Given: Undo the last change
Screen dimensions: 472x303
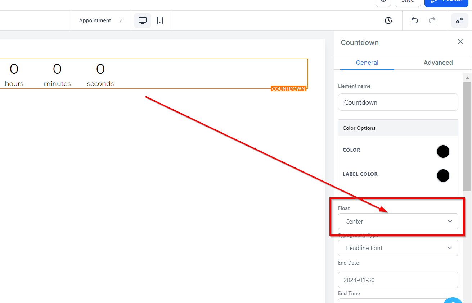Looking at the screenshot, I should pos(414,20).
